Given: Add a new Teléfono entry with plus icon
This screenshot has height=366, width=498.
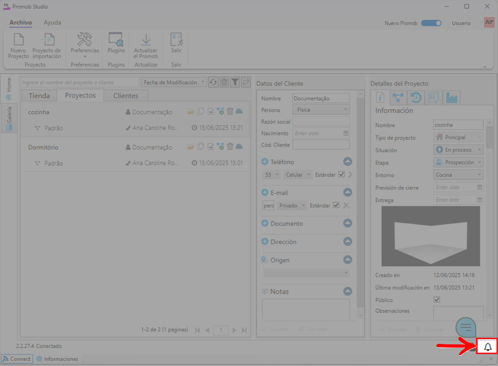Looking at the screenshot, I should pyautogui.click(x=264, y=162).
